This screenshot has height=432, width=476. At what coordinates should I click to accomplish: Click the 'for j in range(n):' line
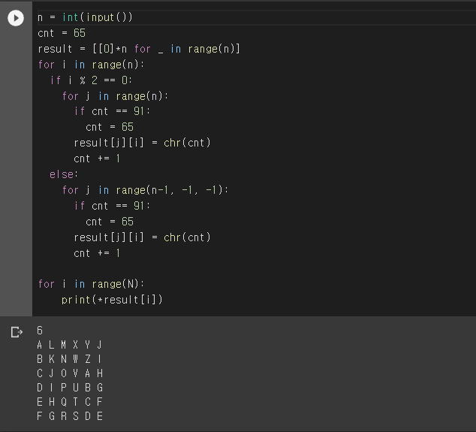(115, 96)
